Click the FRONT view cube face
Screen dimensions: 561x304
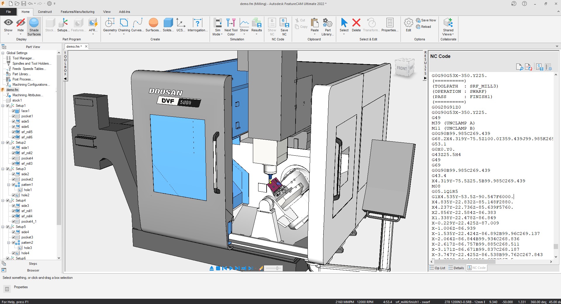[x=402, y=68]
